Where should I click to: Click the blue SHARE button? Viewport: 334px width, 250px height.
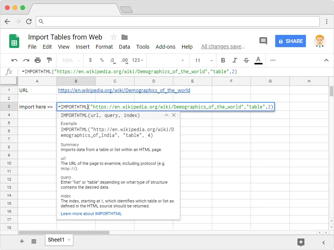[290, 41]
